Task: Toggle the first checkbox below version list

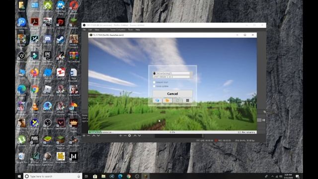Action: coord(154,82)
